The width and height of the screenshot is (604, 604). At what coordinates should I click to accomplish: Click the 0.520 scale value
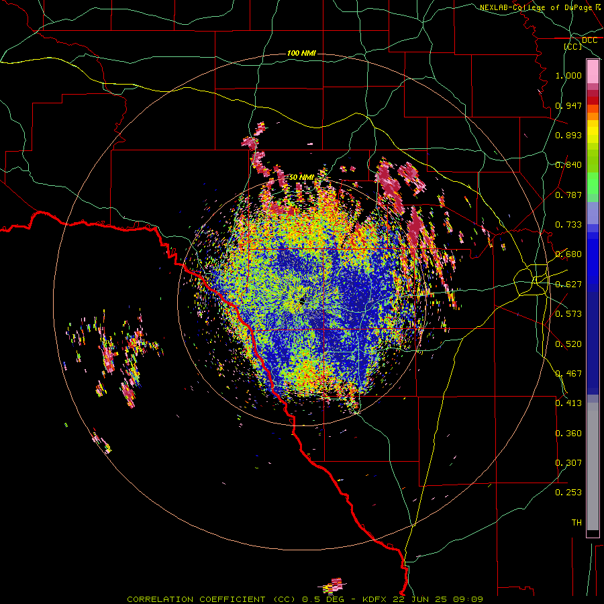[568, 344]
